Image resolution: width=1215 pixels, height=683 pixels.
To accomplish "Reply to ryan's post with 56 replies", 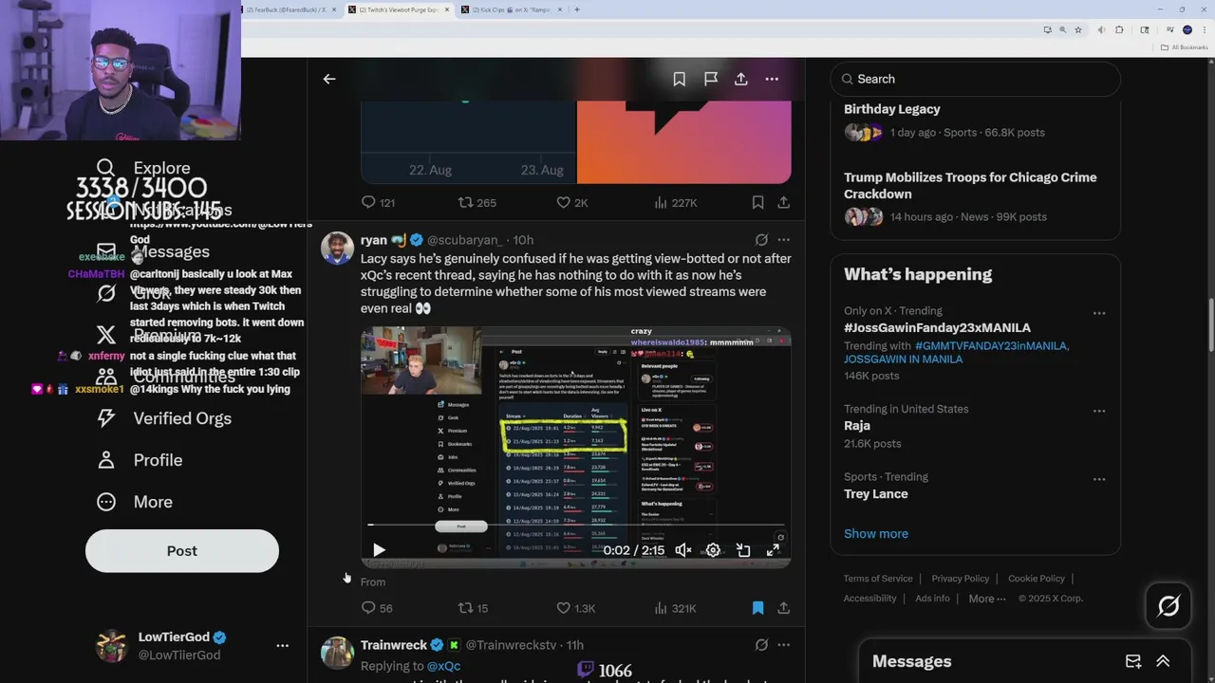I will click(x=377, y=608).
